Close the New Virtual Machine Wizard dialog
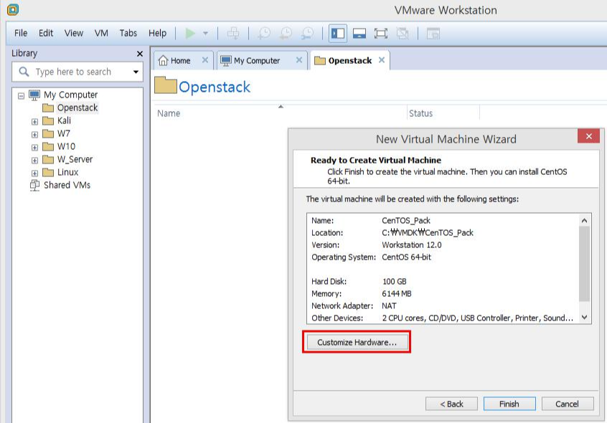The height and width of the screenshot is (423, 607). 588,136
